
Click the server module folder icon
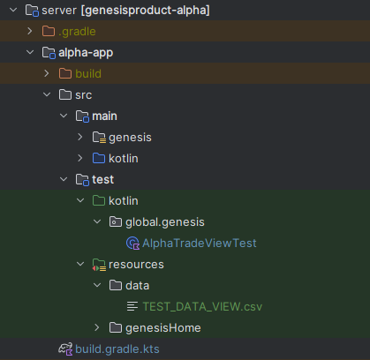pos(32,11)
